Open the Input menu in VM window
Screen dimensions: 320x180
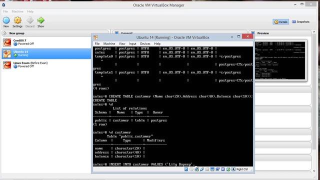[x=132, y=43]
